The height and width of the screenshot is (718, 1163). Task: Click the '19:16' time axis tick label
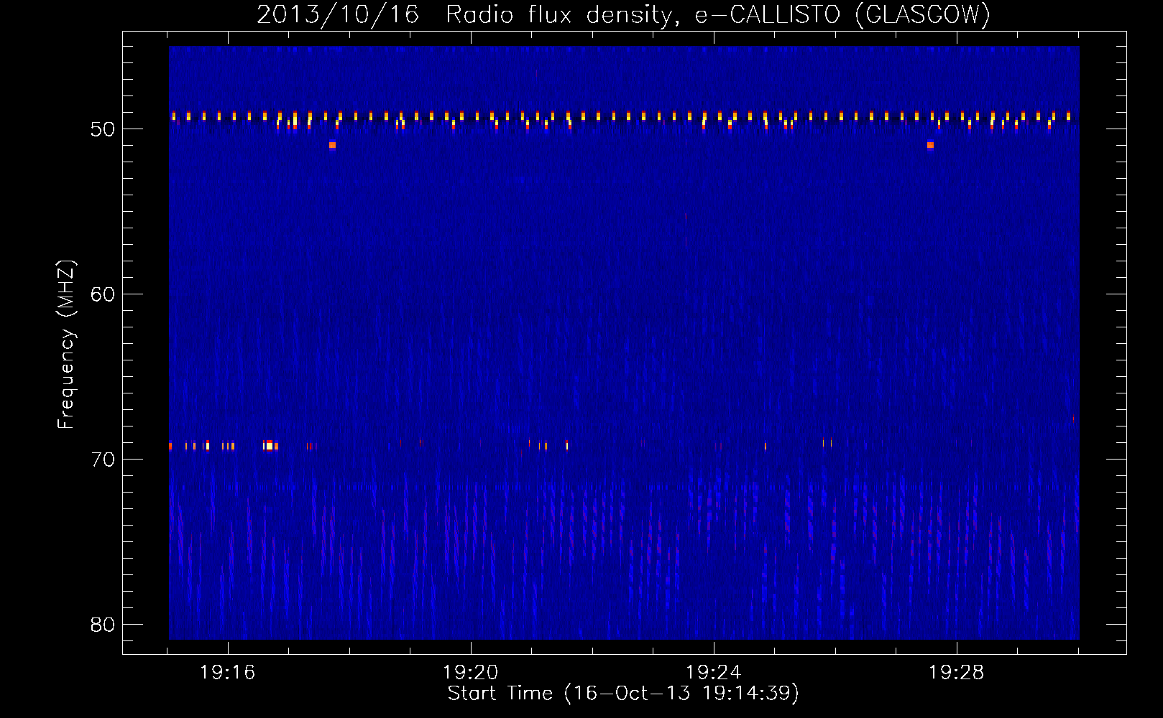pyautogui.click(x=227, y=673)
